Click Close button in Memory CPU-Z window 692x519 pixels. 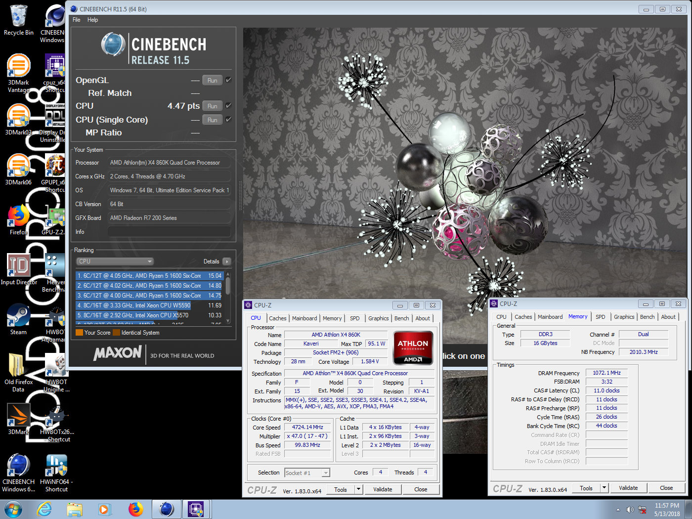[x=666, y=488]
